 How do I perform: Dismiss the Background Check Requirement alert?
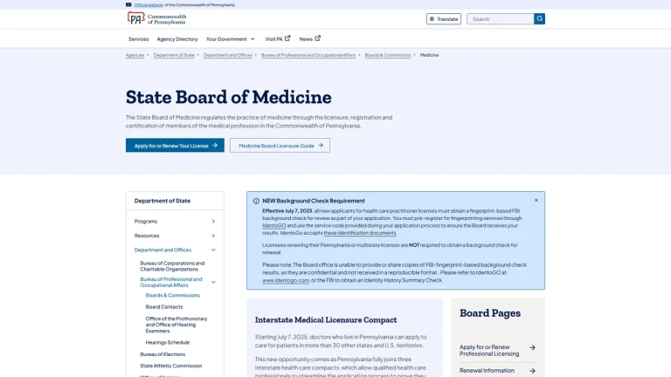coord(536,200)
